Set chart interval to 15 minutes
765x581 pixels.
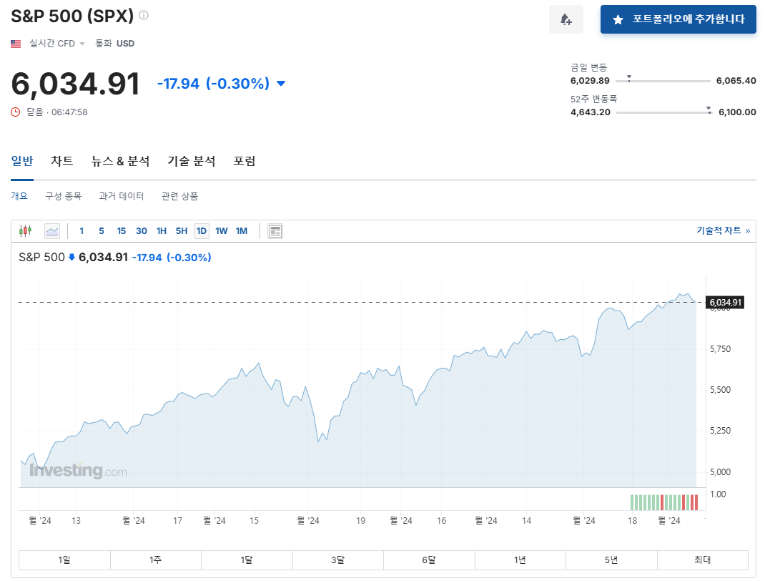click(x=122, y=231)
